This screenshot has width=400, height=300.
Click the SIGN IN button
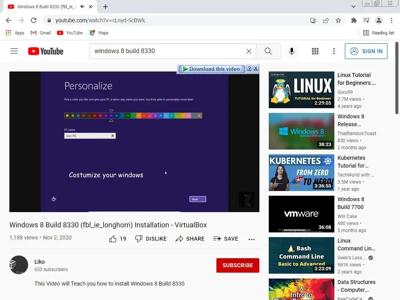coord(366,51)
